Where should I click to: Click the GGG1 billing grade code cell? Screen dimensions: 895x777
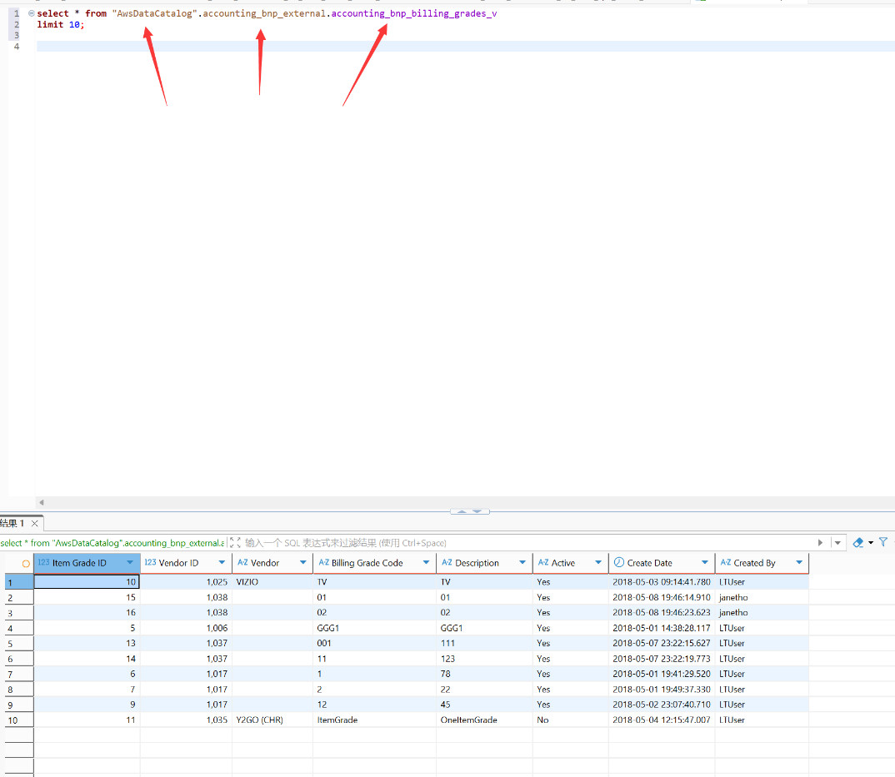[374, 628]
